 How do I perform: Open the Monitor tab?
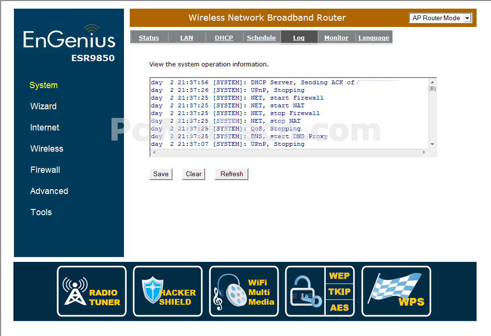336,38
